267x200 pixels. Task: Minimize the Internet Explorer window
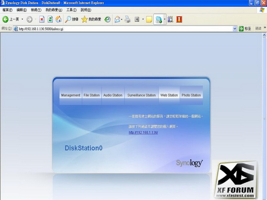(x=251, y=3)
